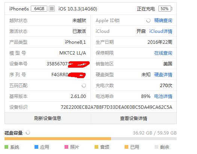Click the 磁盘容量 loading spinner icon
The height and width of the screenshot is (154, 197).
pyautogui.click(x=28, y=133)
